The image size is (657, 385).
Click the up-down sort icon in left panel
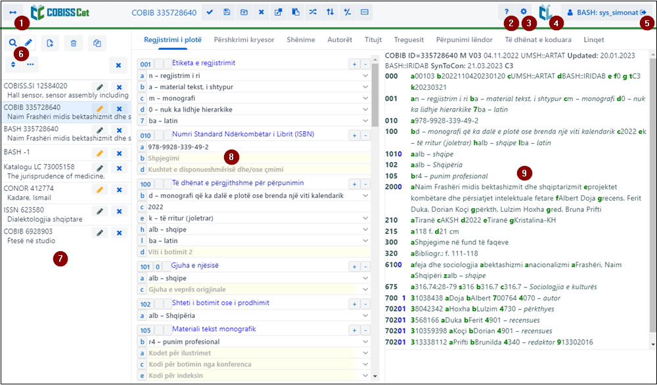[x=13, y=65]
